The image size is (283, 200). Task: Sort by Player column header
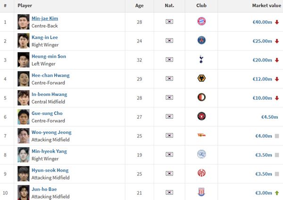coord(25,6)
